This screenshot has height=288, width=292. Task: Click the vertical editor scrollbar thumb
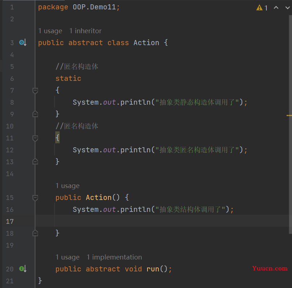click(x=291, y=124)
